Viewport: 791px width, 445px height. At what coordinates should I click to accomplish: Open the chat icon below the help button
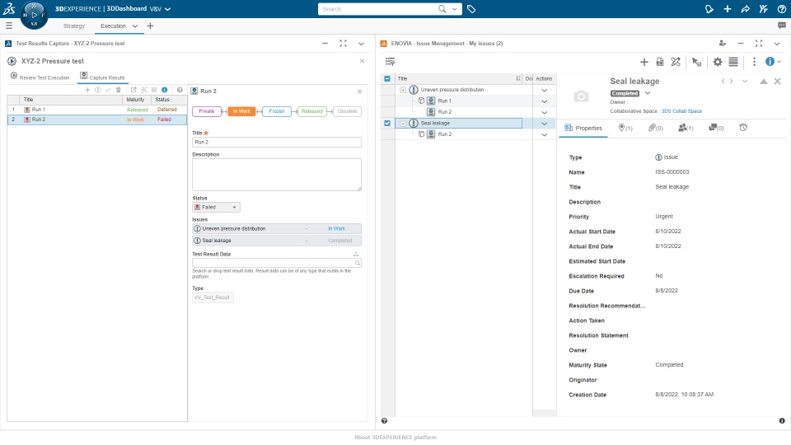tap(781, 26)
